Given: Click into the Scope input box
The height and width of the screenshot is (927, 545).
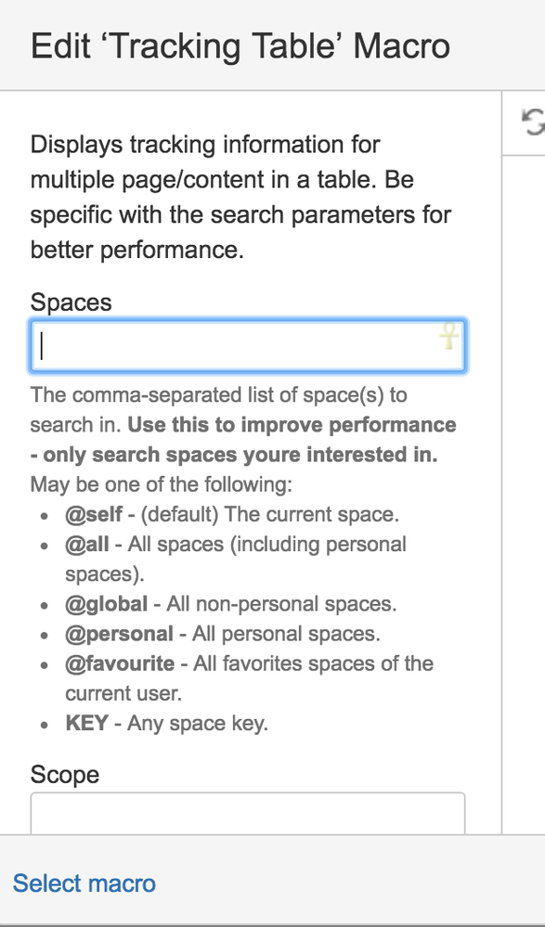Looking at the screenshot, I should [247, 813].
